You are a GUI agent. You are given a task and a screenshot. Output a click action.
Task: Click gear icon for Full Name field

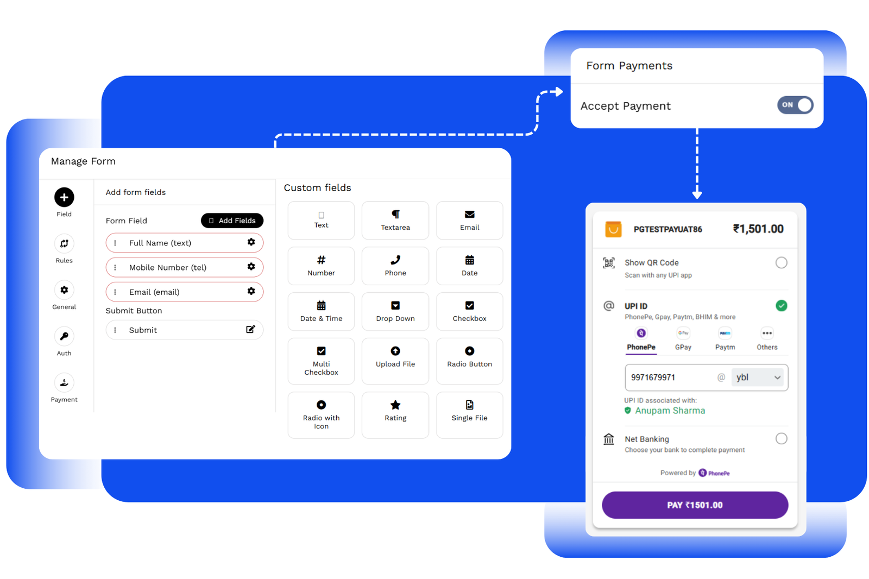(x=251, y=242)
